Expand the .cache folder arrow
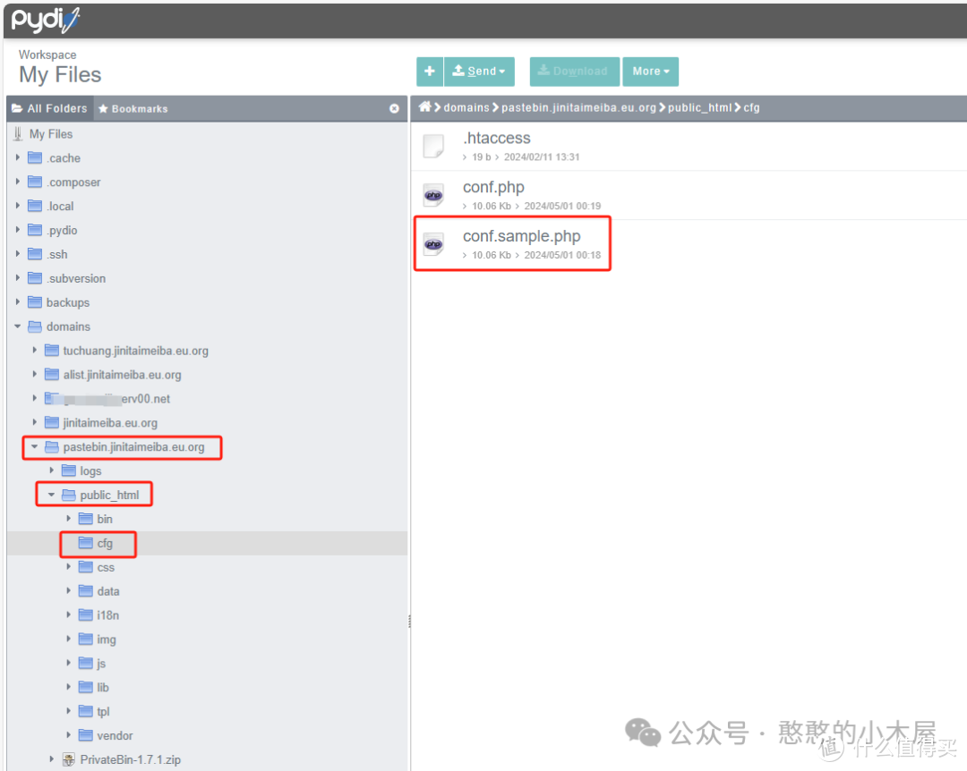Viewport: 967px width, 771px height. pyautogui.click(x=18, y=157)
